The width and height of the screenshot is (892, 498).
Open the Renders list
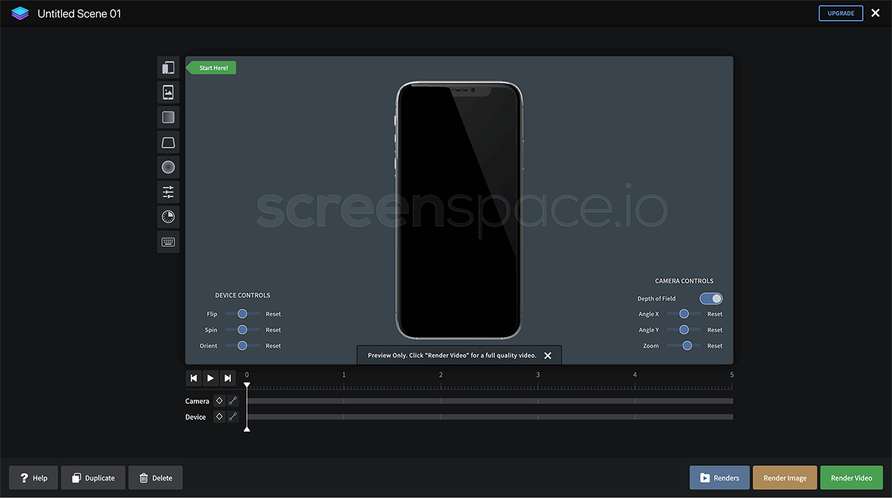pyautogui.click(x=719, y=478)
